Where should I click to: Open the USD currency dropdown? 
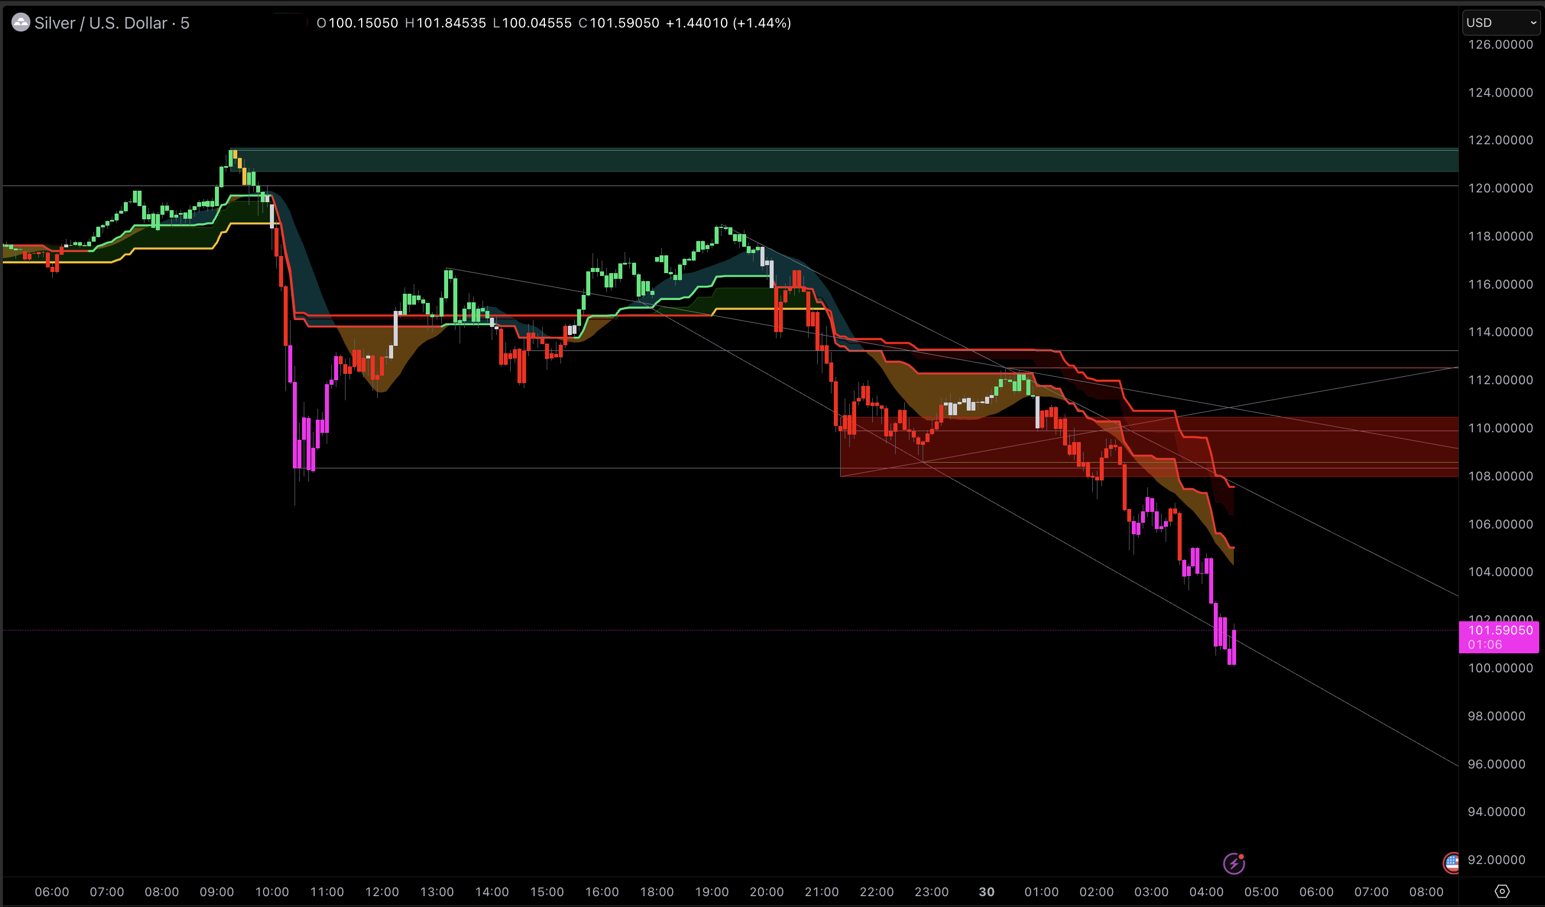click(x=1501, y=23)
